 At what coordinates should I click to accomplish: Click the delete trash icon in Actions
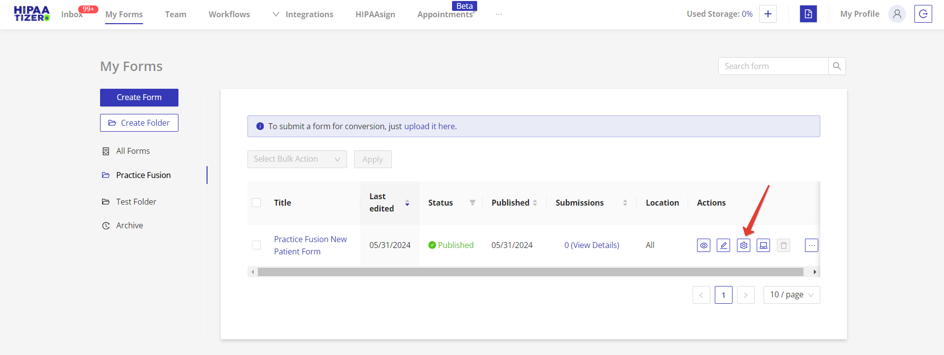[783, 245]
